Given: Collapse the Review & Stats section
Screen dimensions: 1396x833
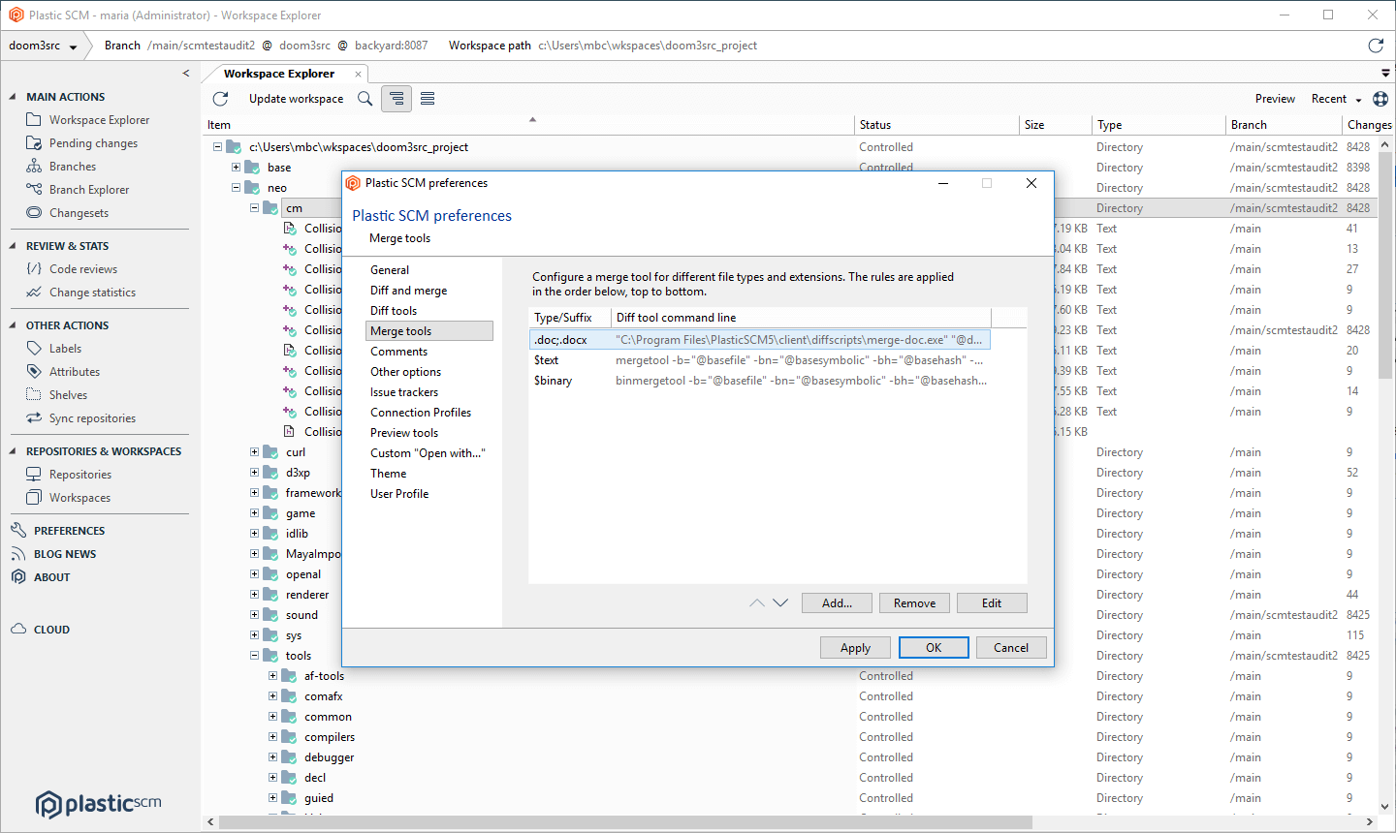Looking at the screenshot, I should (13, 246).
